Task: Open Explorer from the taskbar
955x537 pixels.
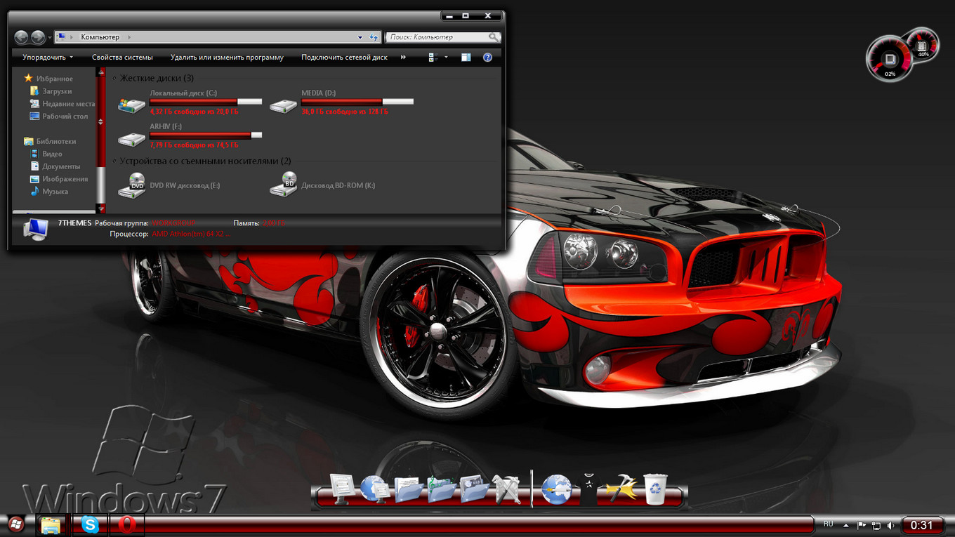Action: tap(51, 525)
